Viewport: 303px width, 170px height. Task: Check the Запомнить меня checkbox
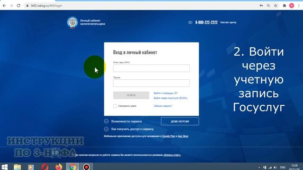[115, 106]
